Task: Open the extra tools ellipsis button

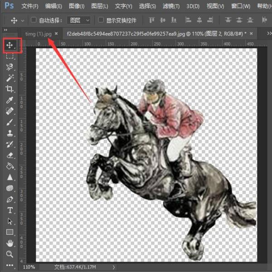Action: click(10, 265)
